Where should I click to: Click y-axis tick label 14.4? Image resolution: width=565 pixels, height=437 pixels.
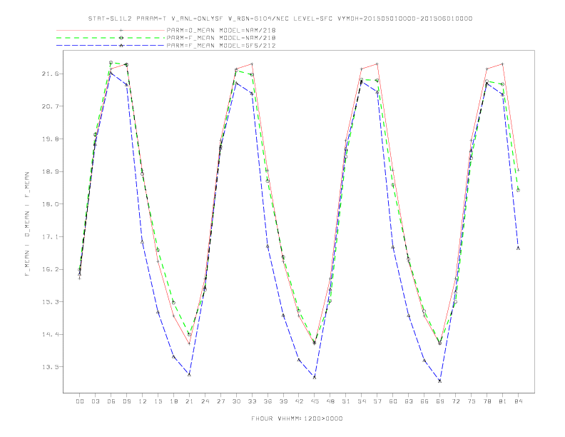[49, 335]
